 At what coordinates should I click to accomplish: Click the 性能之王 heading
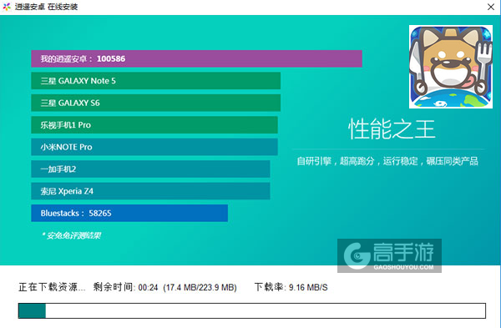[392, 129]
